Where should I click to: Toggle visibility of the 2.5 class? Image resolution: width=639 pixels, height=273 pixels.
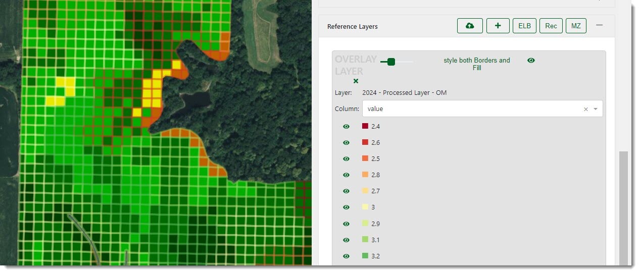[346, 159]
